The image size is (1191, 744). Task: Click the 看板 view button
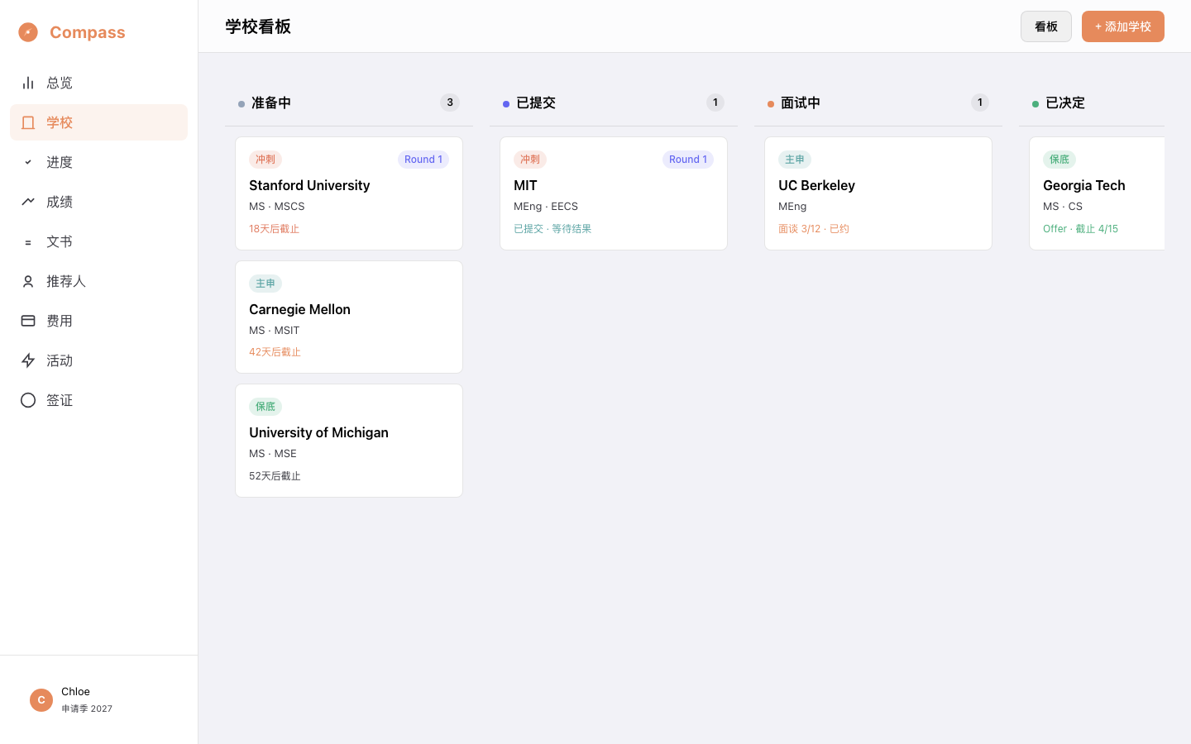[1046, 26]
